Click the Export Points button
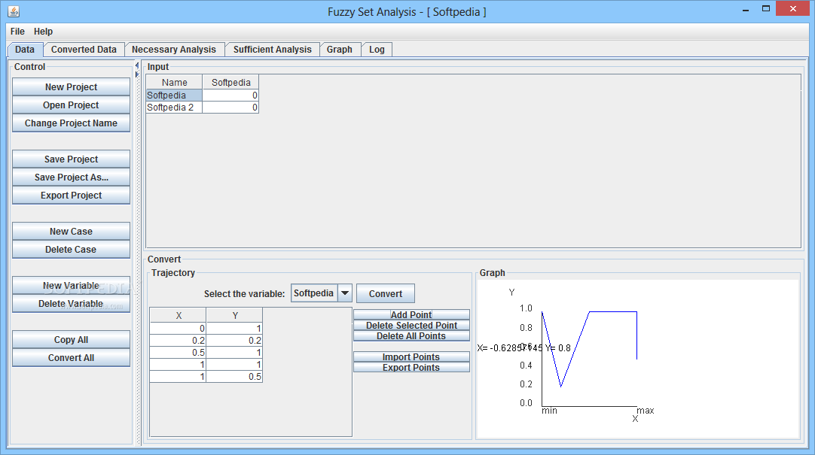Image resolution: width=815 pixels, height=455 pixels. [411, 367]
